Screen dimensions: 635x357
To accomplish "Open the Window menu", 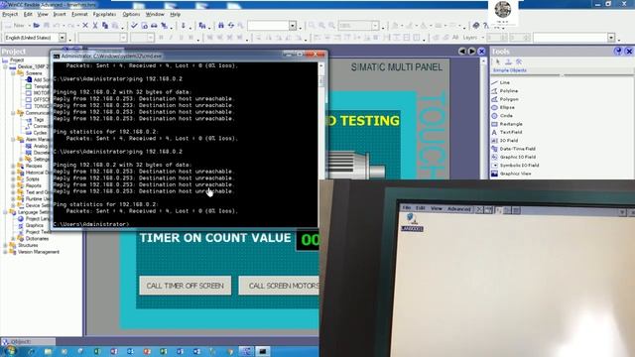I will 155,14.
